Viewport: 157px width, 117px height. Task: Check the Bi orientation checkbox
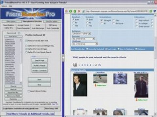(x=102, y=23)
